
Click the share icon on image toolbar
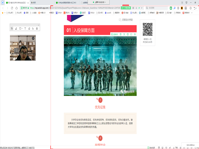131,34
